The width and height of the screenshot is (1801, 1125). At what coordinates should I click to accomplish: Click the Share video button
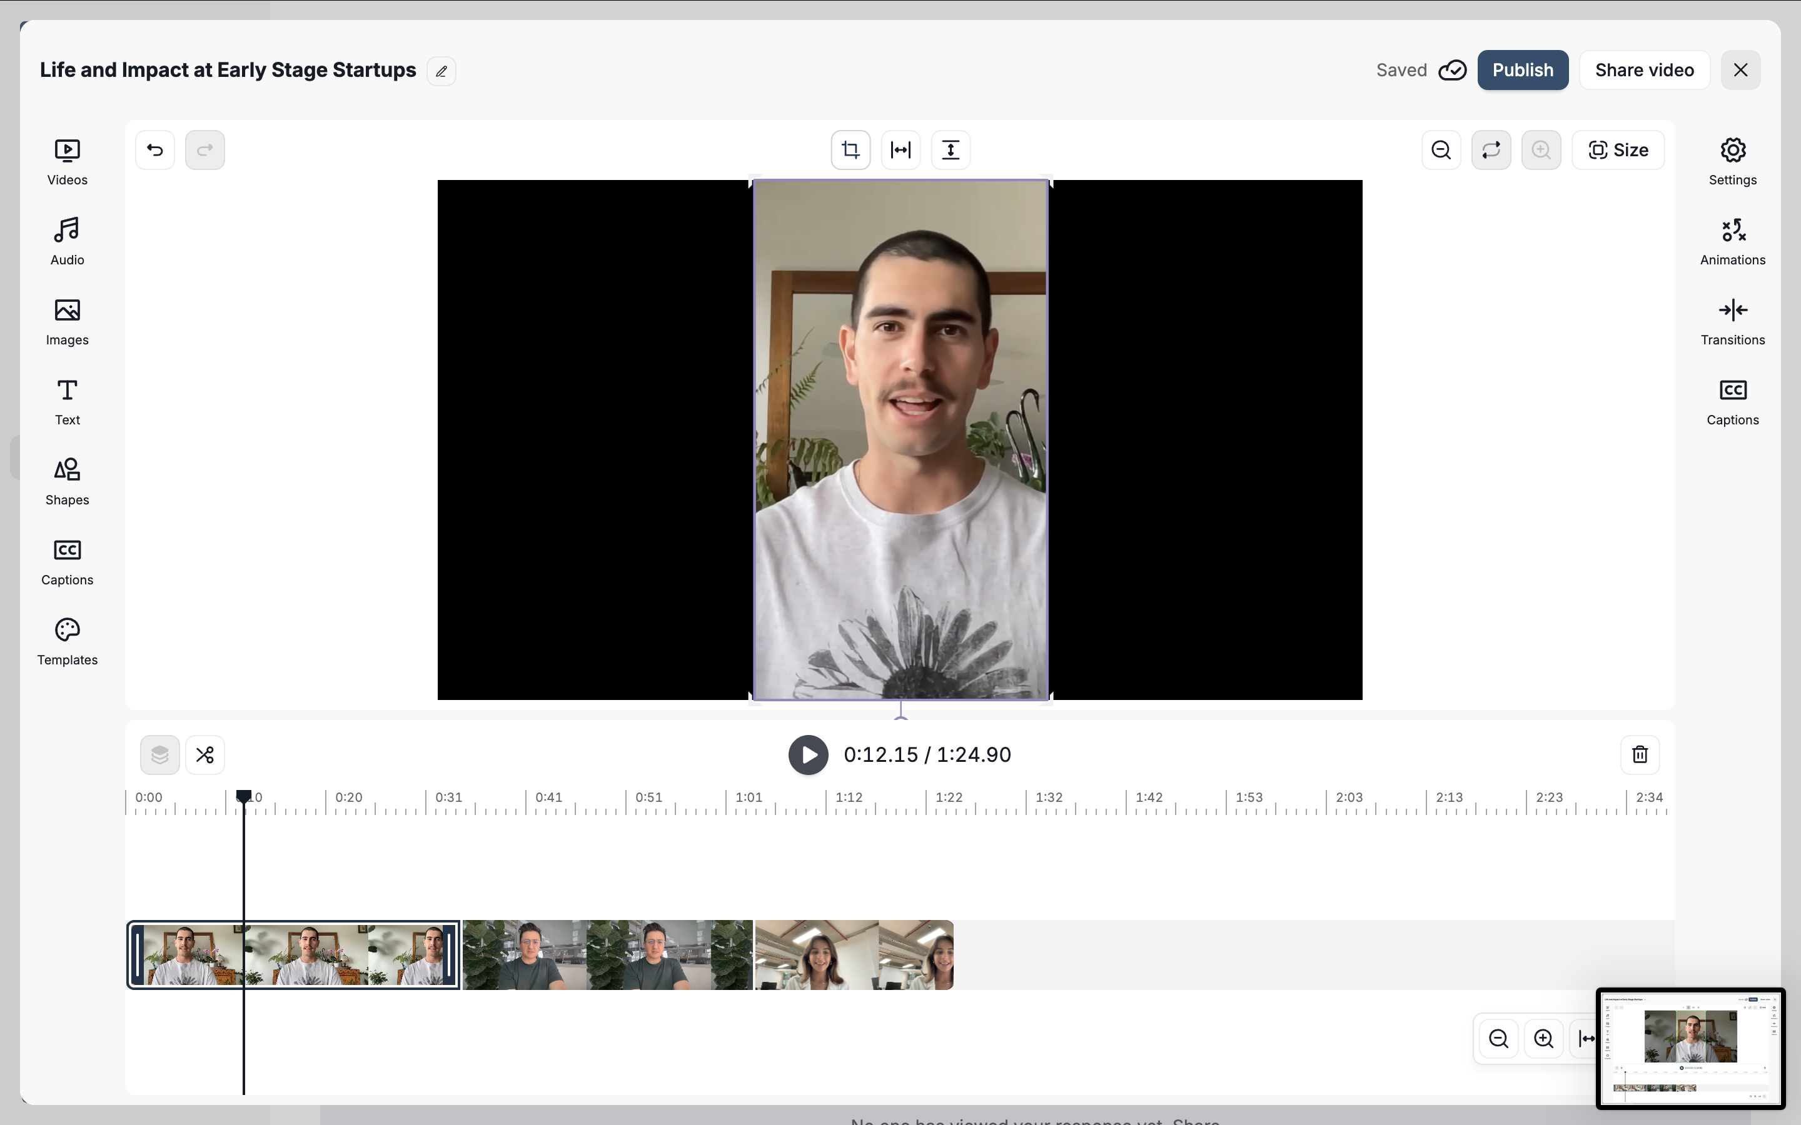pos(1644,70)
